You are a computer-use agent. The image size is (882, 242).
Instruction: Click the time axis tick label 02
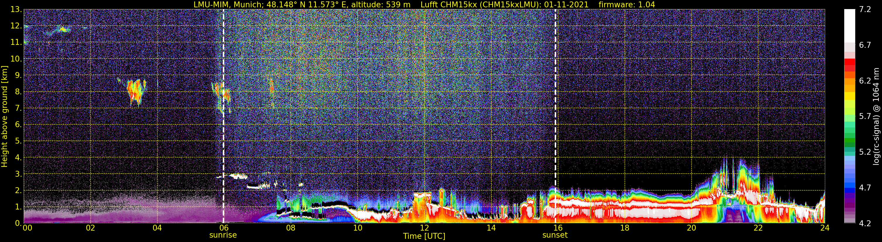point(90,228)
